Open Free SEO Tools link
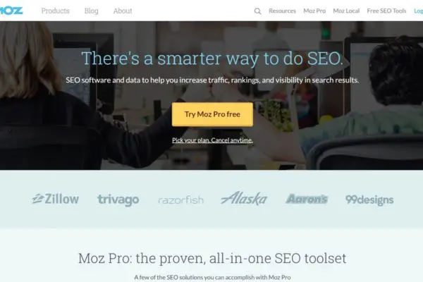Screen dimensions: 423x282 click(x=386, y=11)
